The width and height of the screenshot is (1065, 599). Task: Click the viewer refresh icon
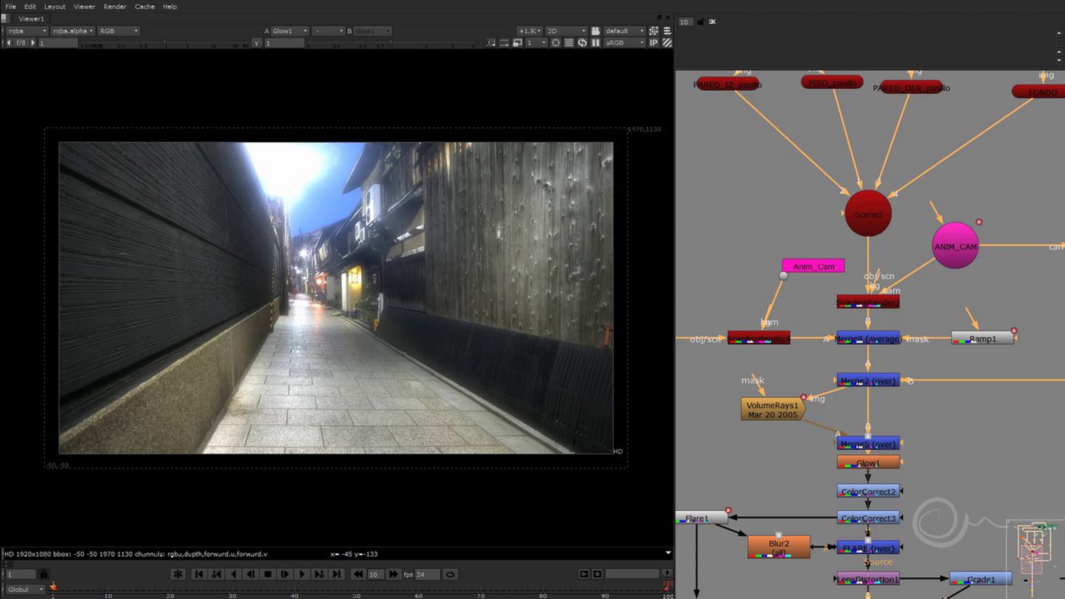[x=582, y=43]
